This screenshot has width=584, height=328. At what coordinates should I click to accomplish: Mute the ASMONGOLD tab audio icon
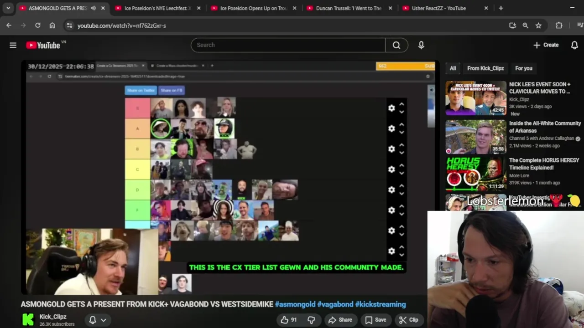point(93,8)
